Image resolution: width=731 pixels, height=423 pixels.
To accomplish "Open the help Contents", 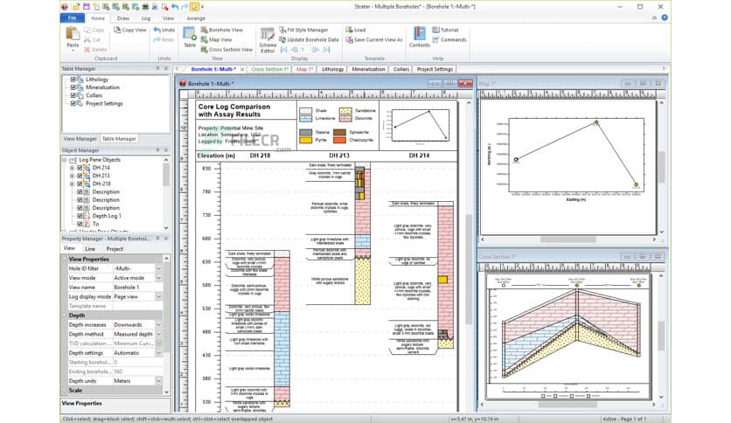I will (420, 37).
